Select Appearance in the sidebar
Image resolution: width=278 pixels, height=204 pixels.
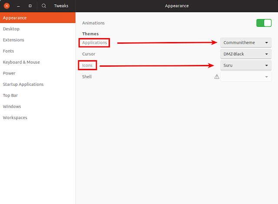click(x=38, y=18)
